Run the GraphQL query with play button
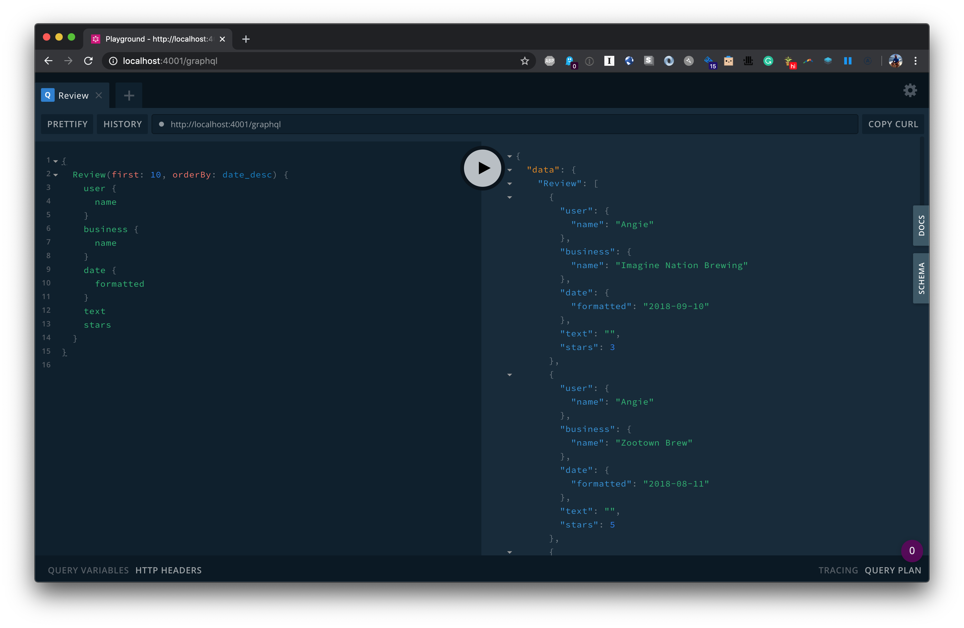The image size is (964, 628). (482, 168)
